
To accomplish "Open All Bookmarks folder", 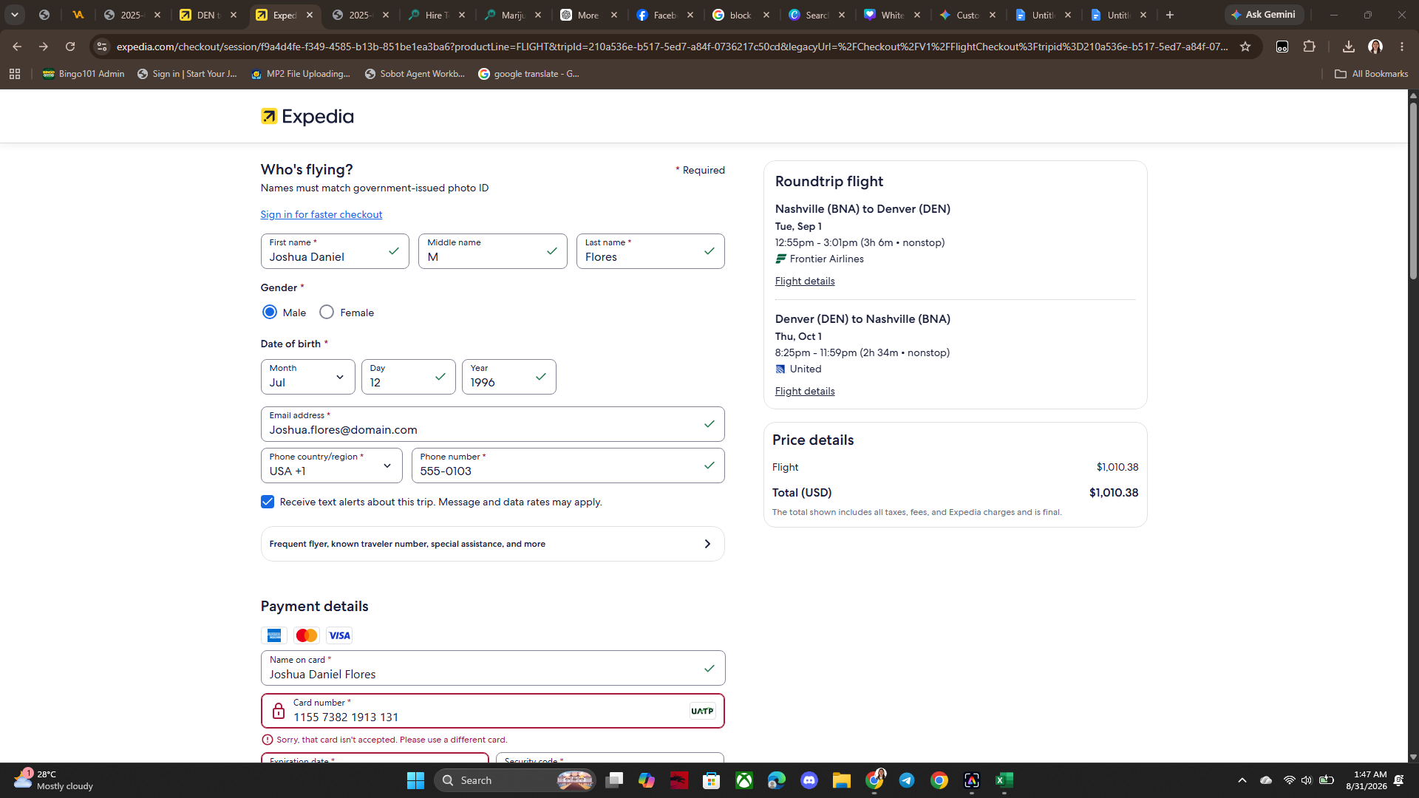I will click(x=1372, y=74).
